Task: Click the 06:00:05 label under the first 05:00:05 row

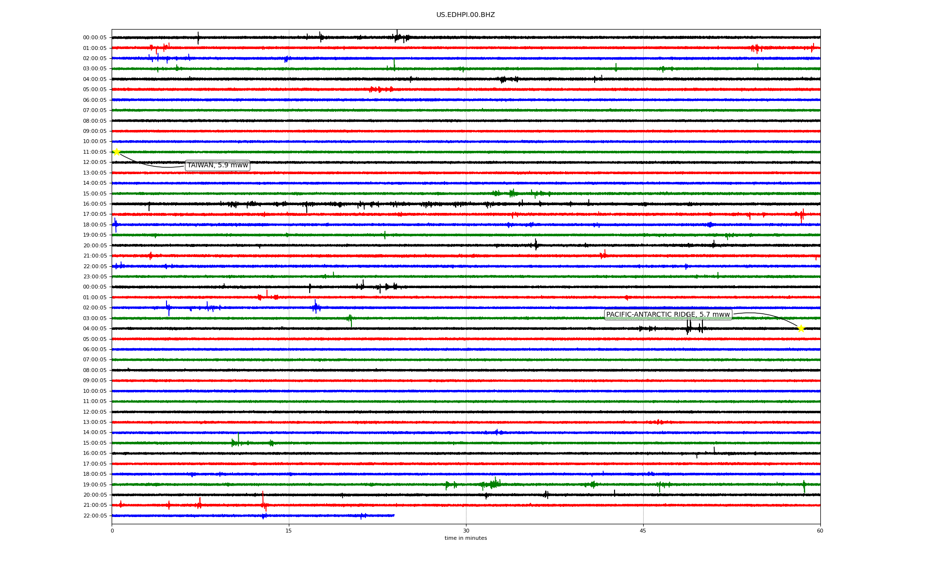Action: click(x=95, y=100)
